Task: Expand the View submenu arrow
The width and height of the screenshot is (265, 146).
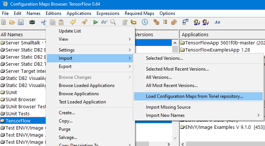Action: click(130, 39)
